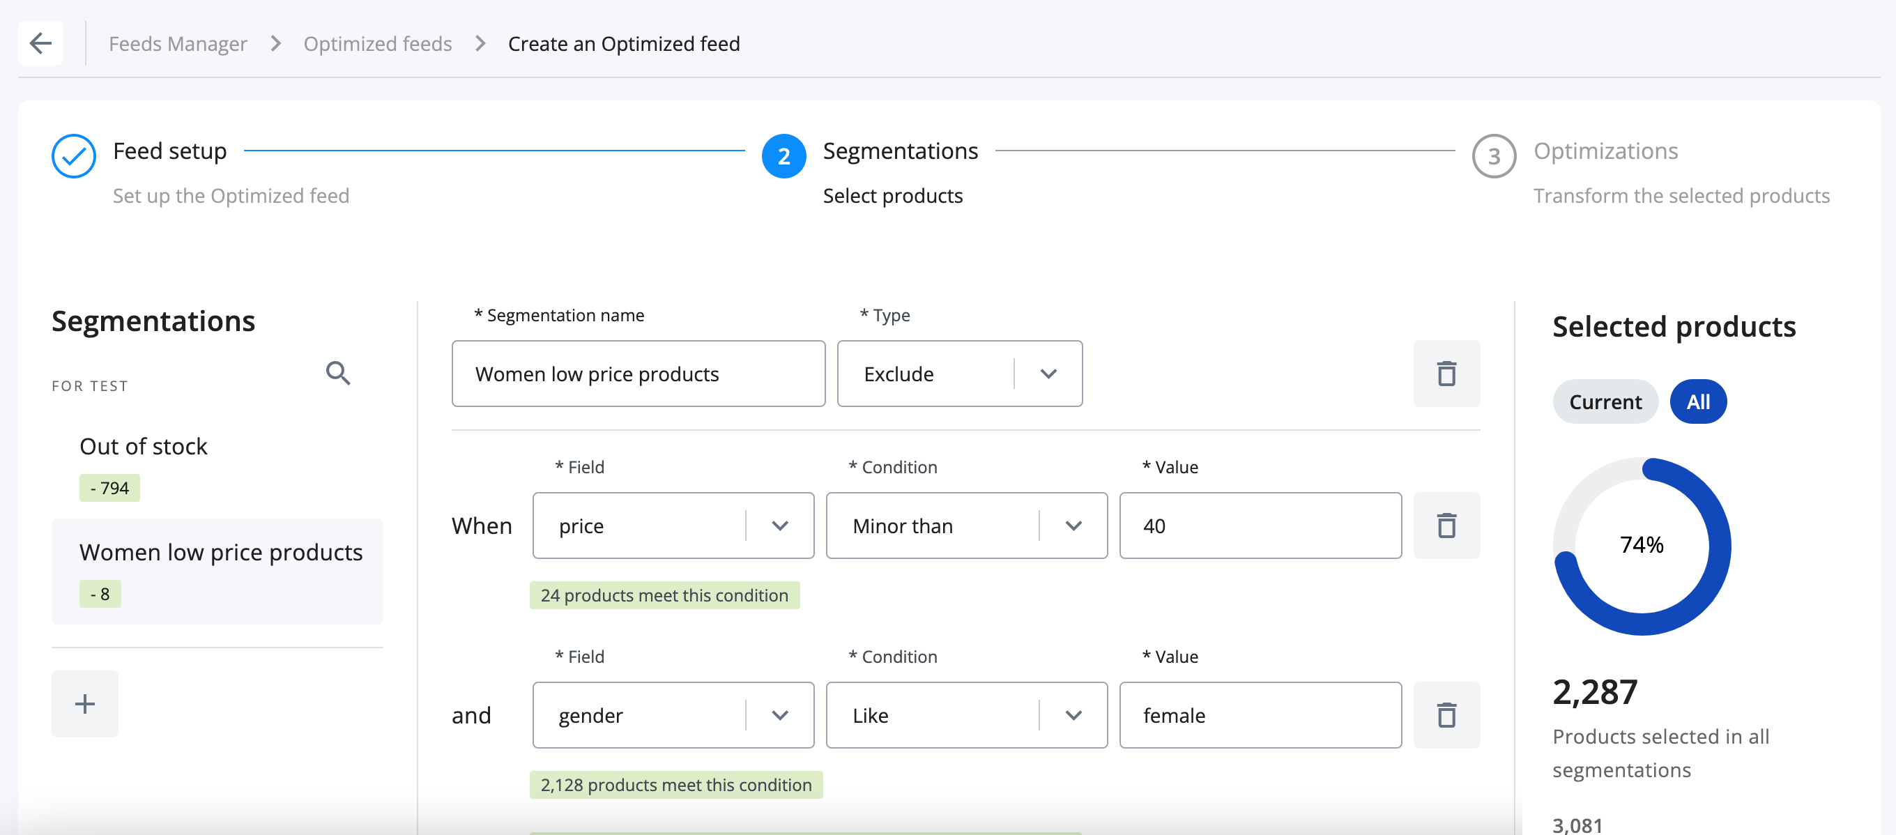Click the Segmentations step number 2 circle
This screenshot has width=1896, height=835.
[x=783, y=156]
